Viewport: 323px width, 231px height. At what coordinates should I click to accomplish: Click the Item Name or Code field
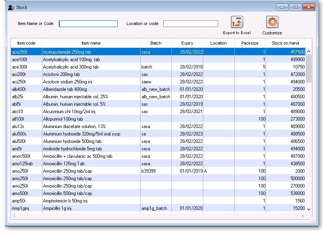pyautogui.click(x=88, y=24)
